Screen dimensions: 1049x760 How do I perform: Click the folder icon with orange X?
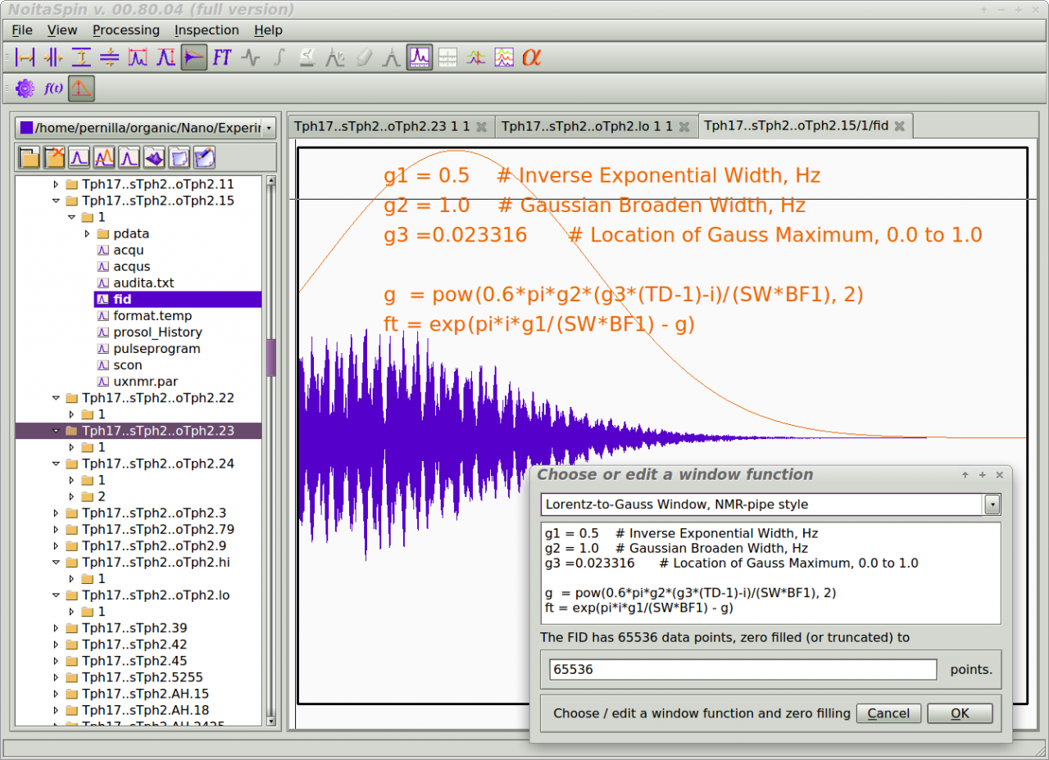(x=54, y=157)
